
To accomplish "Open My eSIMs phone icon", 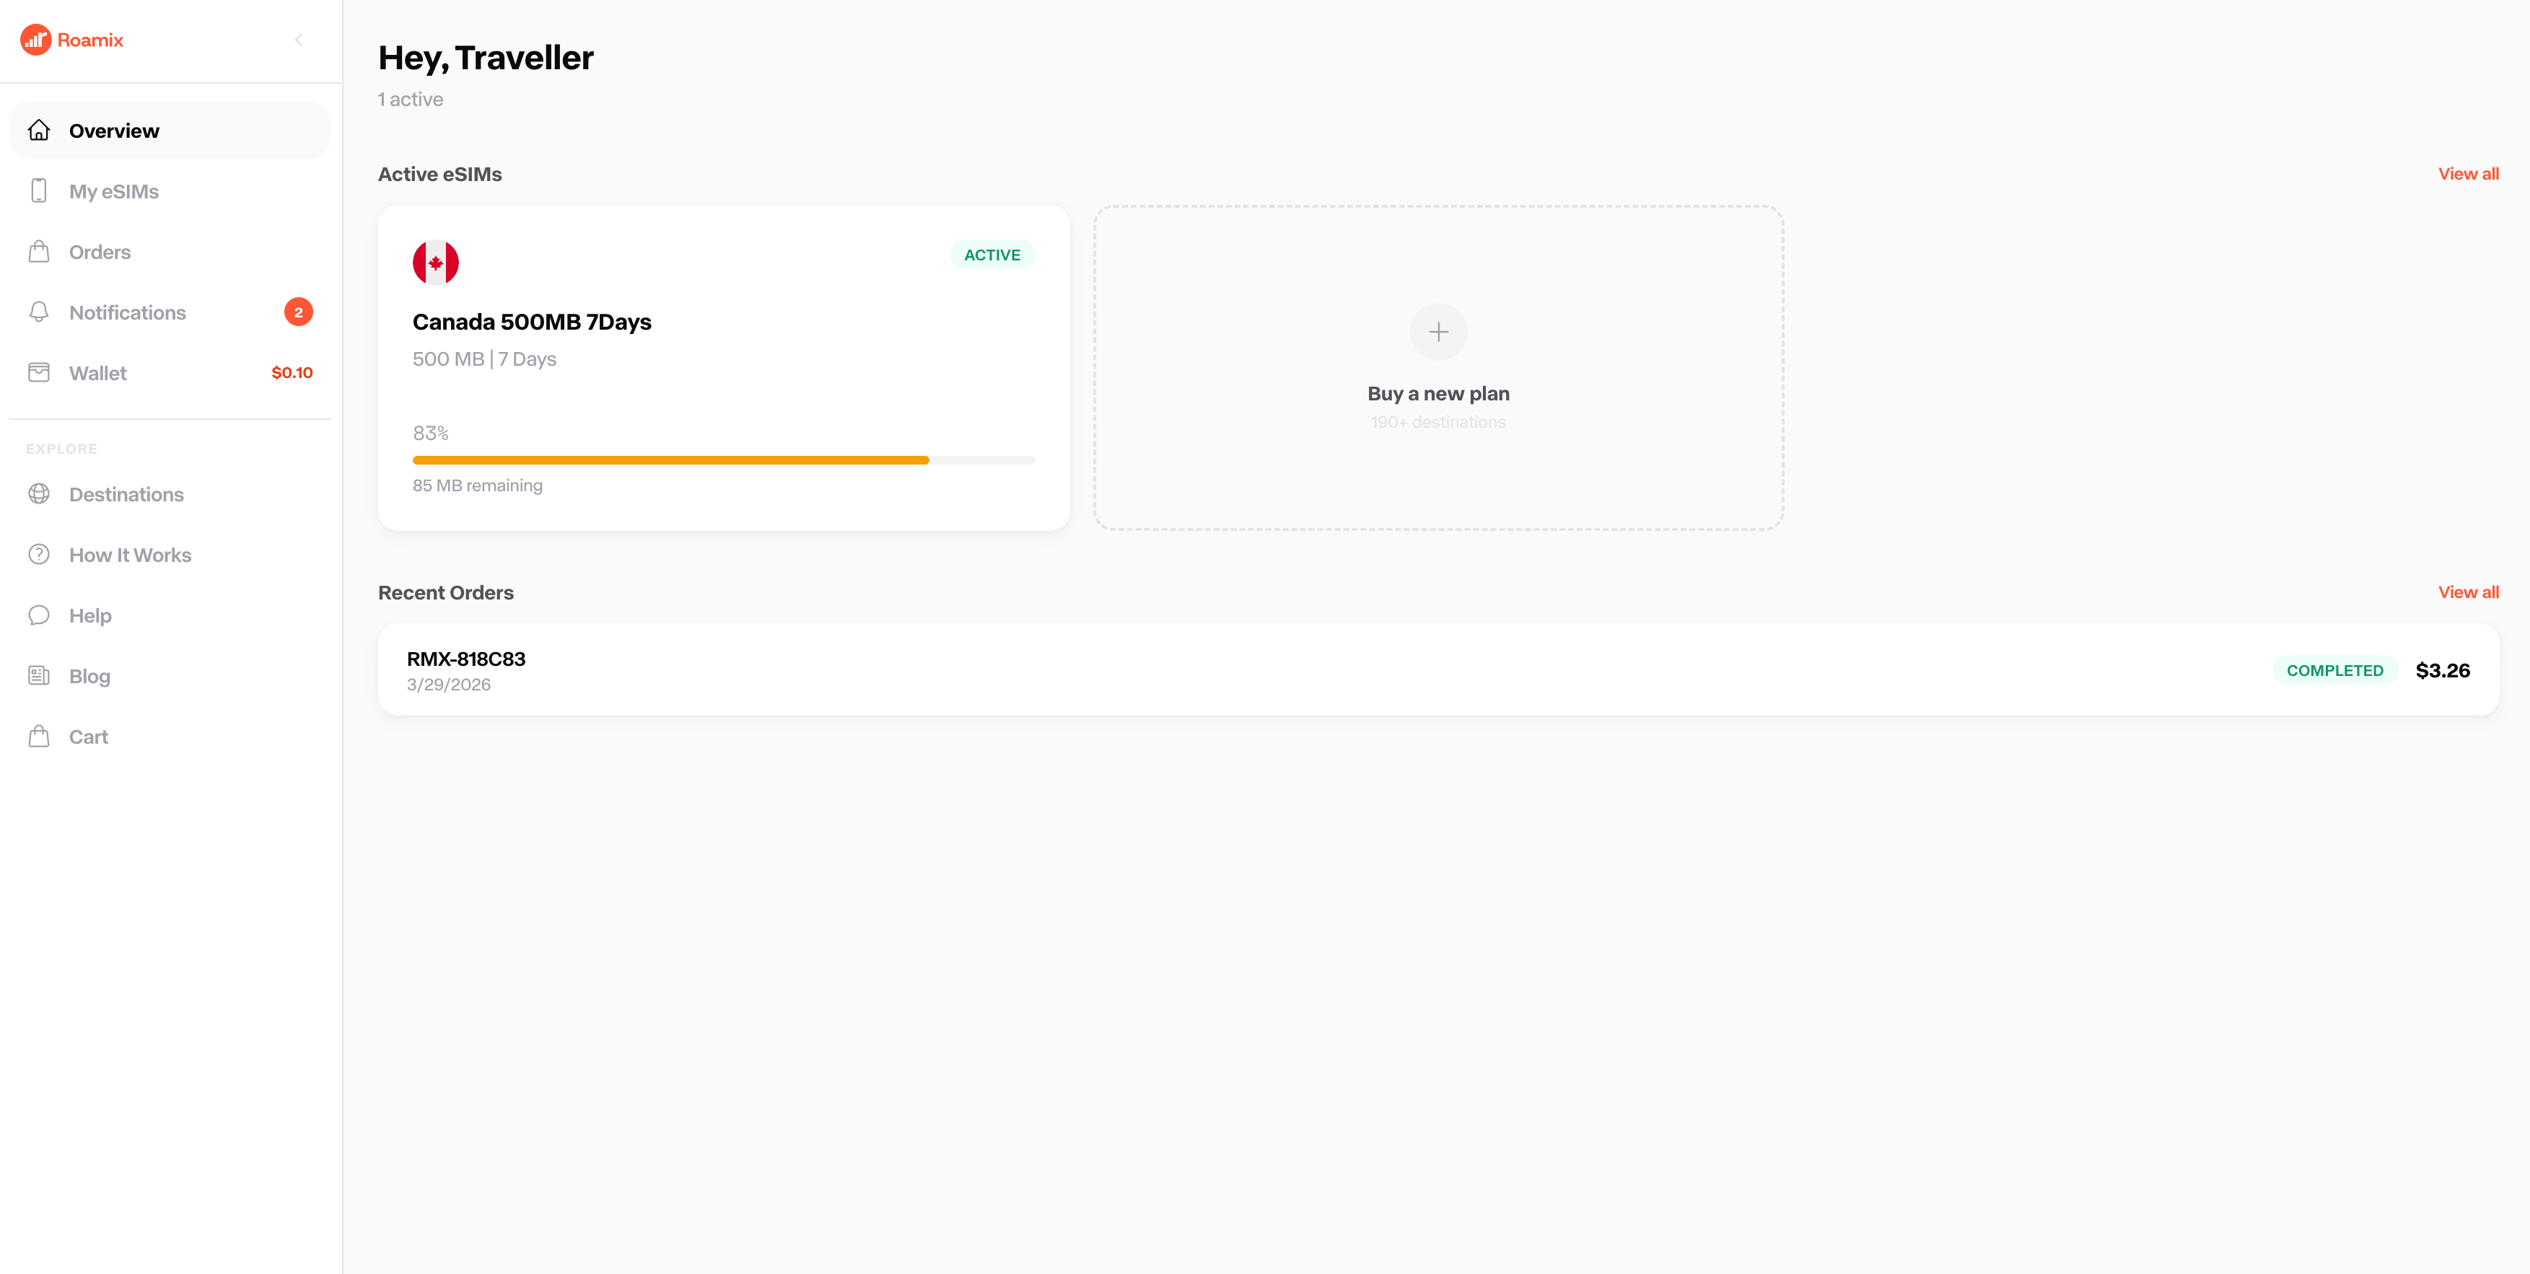I will 39,191.
